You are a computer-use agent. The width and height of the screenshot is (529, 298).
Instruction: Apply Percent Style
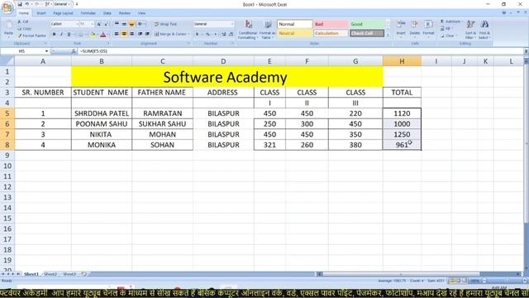click(207, 34)
